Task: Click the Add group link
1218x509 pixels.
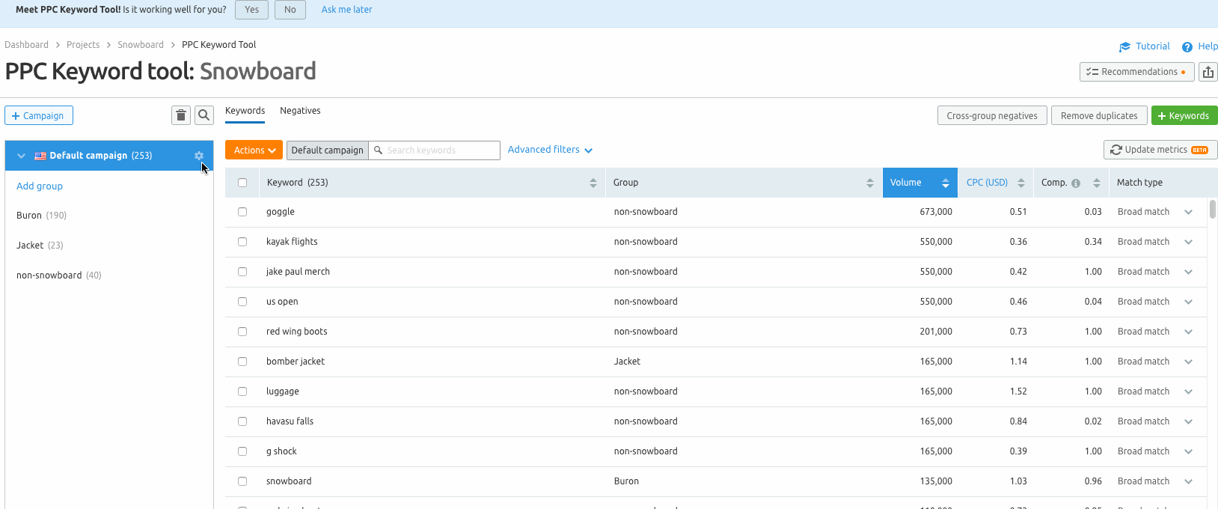Action: (40, 186)
